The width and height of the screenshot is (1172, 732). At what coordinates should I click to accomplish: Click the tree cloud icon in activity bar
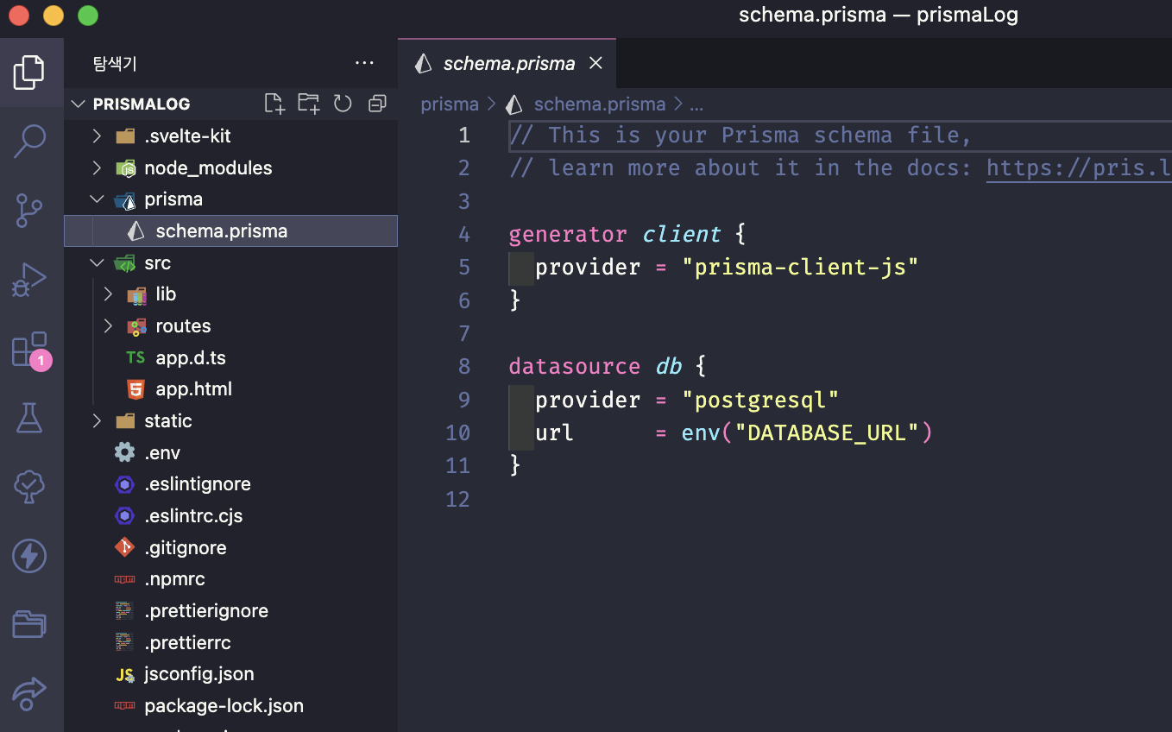pos(29,487)
